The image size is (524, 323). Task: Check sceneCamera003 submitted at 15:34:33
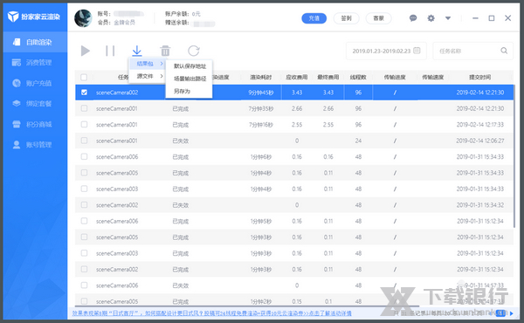pos(84,189)
